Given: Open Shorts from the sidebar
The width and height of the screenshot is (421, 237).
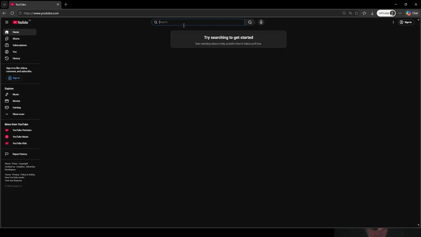Looking at the screenshot, I should tap(20, 39).
